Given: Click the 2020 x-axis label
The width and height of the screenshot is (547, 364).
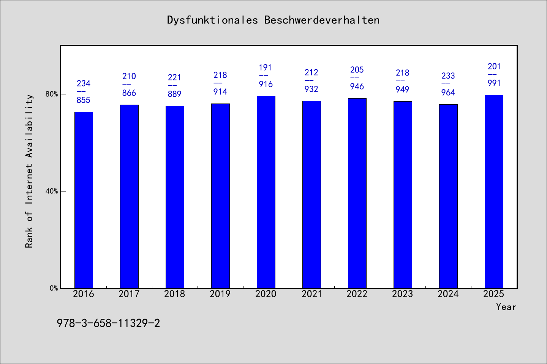Looking at the screenshot, I should coord(266,294).
